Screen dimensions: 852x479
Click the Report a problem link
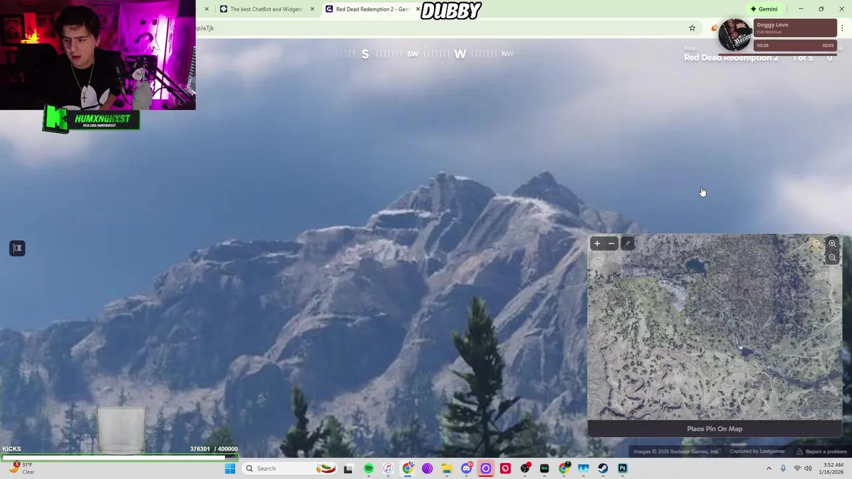pos(821,452)
